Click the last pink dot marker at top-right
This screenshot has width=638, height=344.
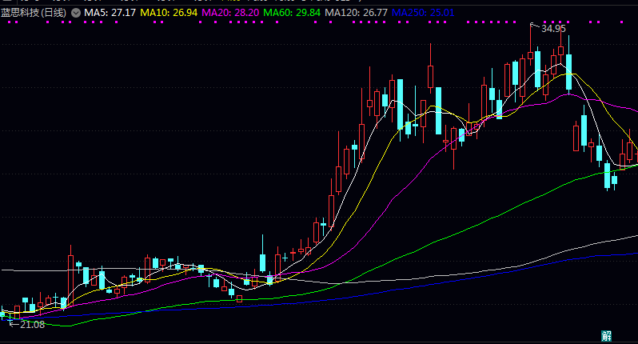tap(622, 23)
